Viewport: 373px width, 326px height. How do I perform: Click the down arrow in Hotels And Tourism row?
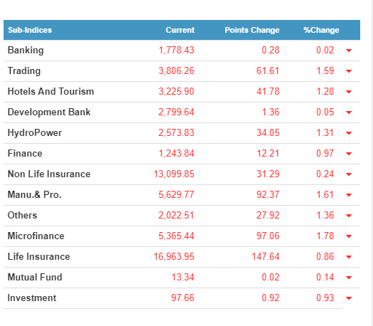click(349, 92)
